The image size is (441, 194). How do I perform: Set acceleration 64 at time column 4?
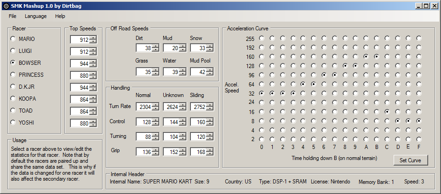click(x=303, y=84)
